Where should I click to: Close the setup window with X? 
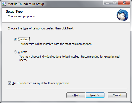(124, 3)
